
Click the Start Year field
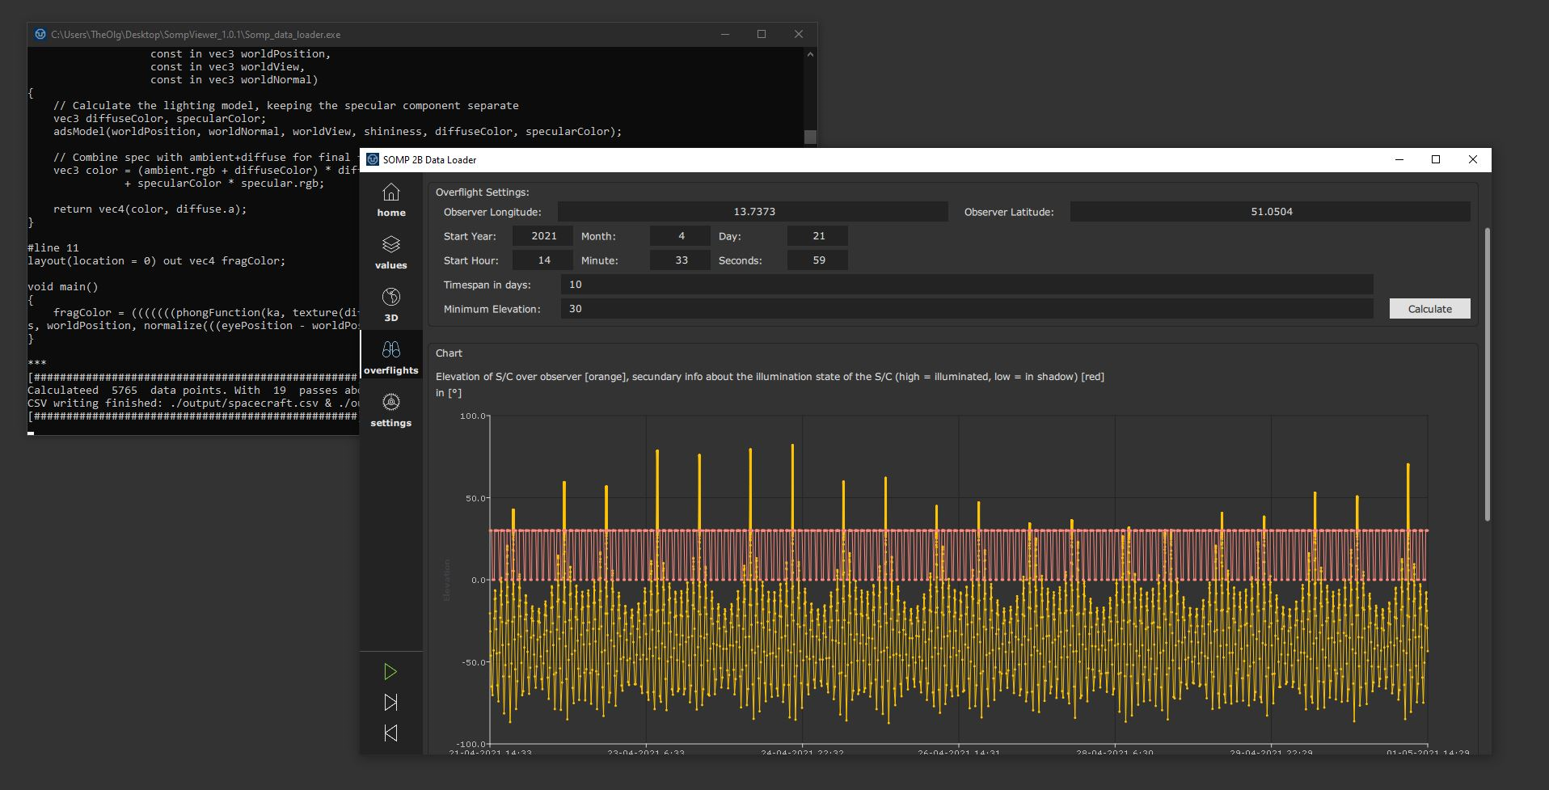pos(543,236)
